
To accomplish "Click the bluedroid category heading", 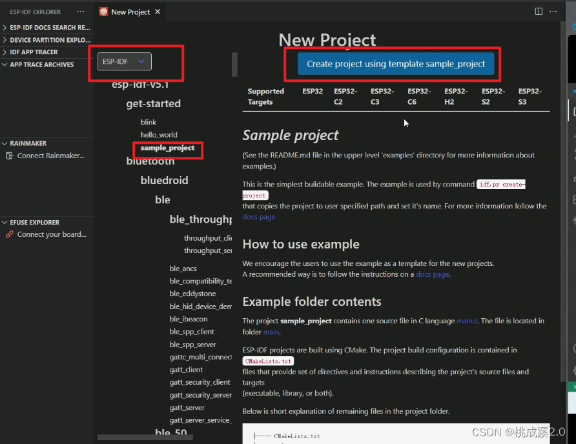I will coord(164,180).
